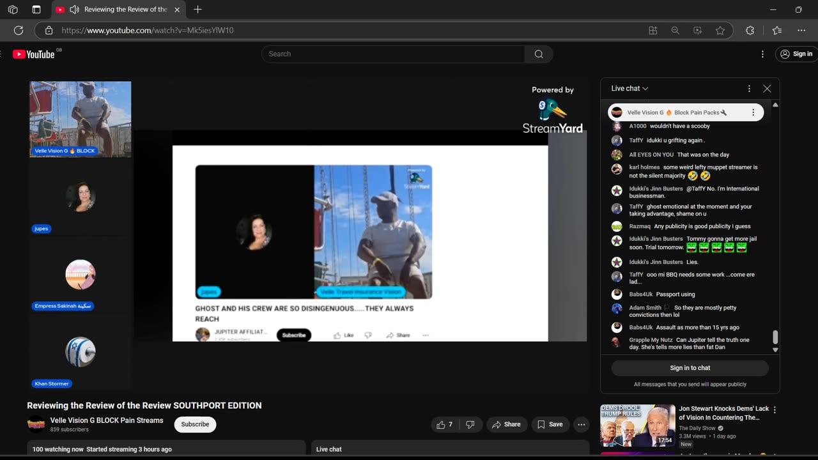Add page to favorites star
Viewport: 818px width, 460px height.
coord(720,30)
